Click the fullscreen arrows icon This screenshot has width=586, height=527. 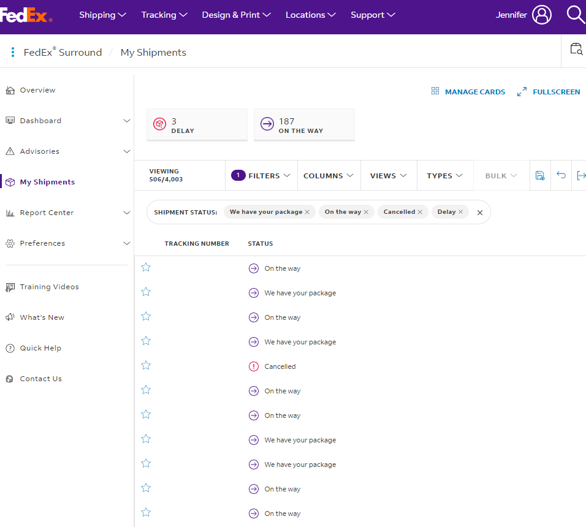tap(522, 91)
